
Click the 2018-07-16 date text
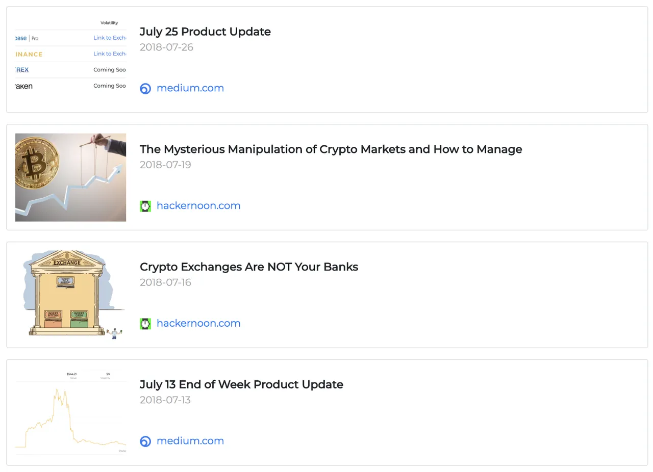[165, 282]
